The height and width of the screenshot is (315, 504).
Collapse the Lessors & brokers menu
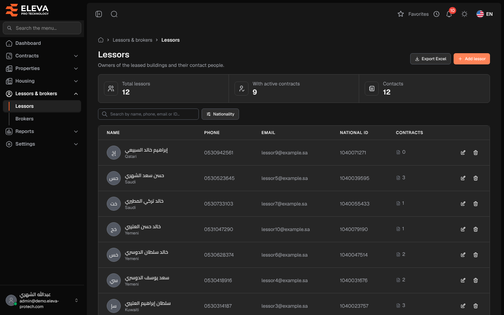point(42,93)
